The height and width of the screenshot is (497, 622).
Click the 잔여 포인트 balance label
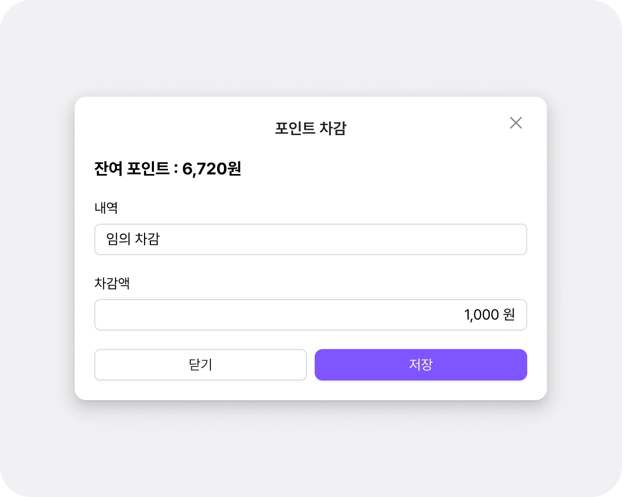click(x=132, y=169)
